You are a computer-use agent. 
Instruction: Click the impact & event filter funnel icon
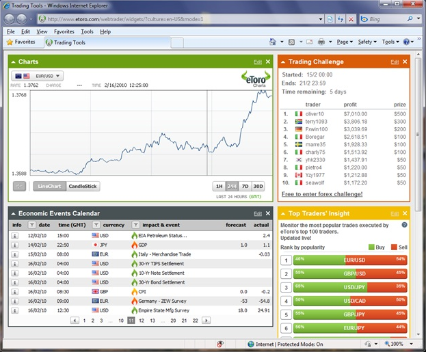(135, 225)
